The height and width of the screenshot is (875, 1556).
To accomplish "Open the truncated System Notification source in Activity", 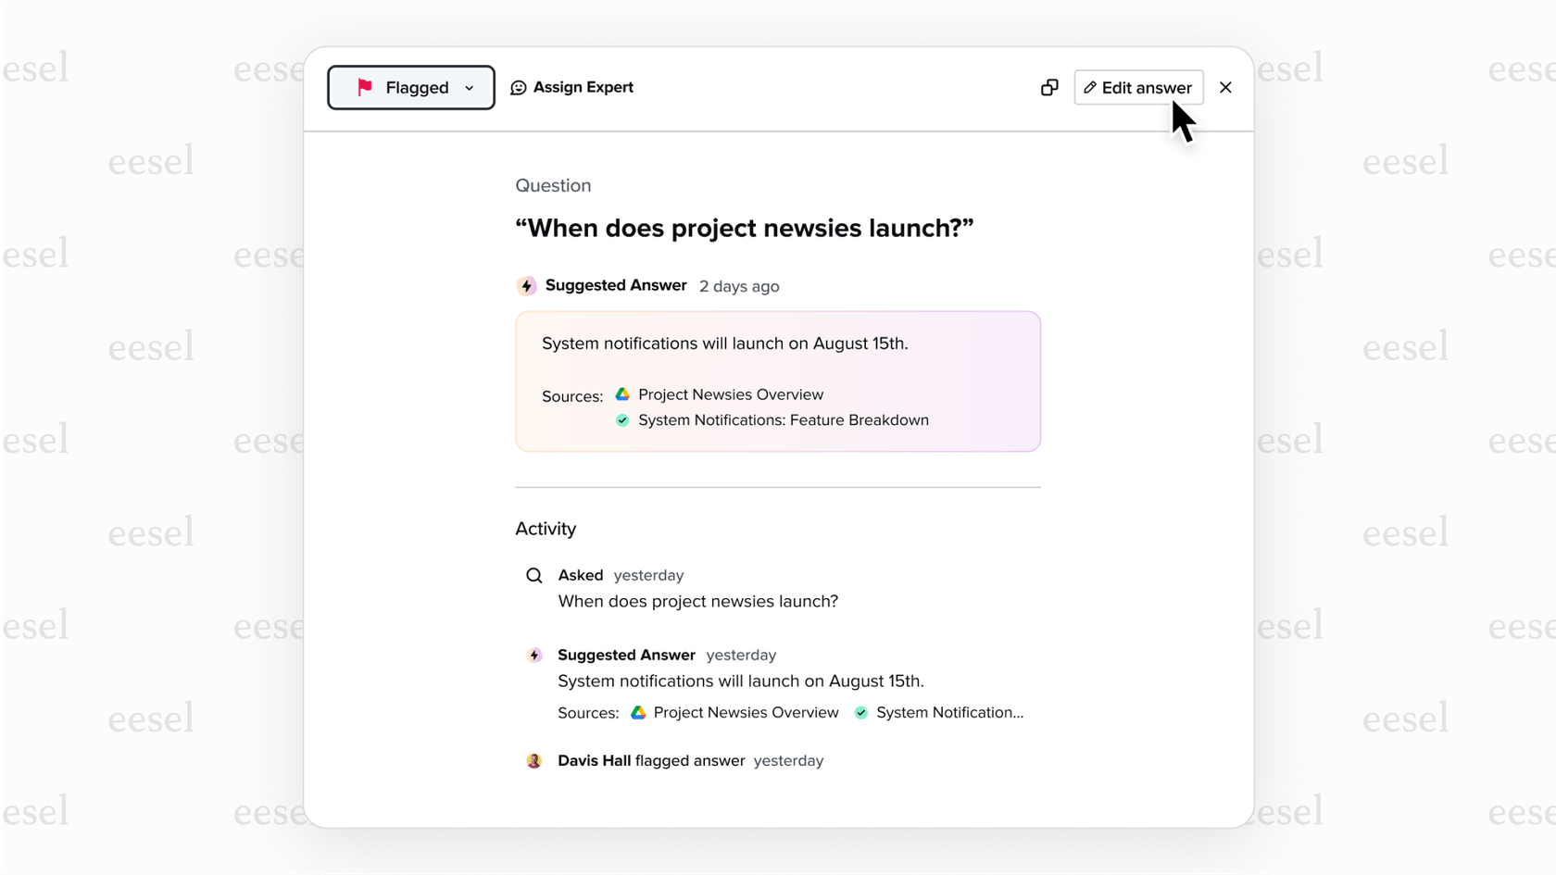I will pos(950,712).
